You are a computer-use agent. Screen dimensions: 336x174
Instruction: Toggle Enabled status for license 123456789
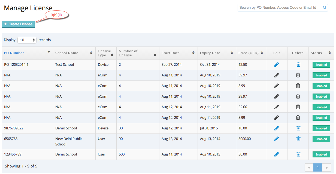click(x=321, y=154)
